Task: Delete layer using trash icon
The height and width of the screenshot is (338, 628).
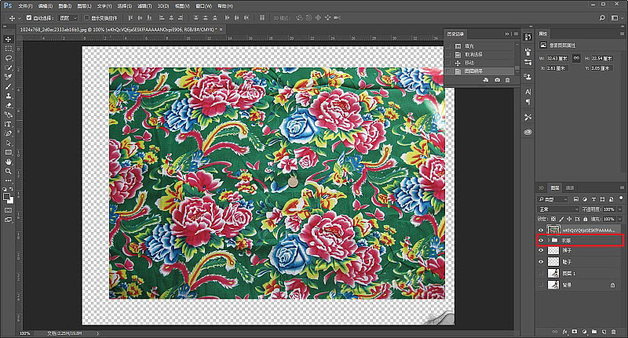Action: (x=614, y=332)
